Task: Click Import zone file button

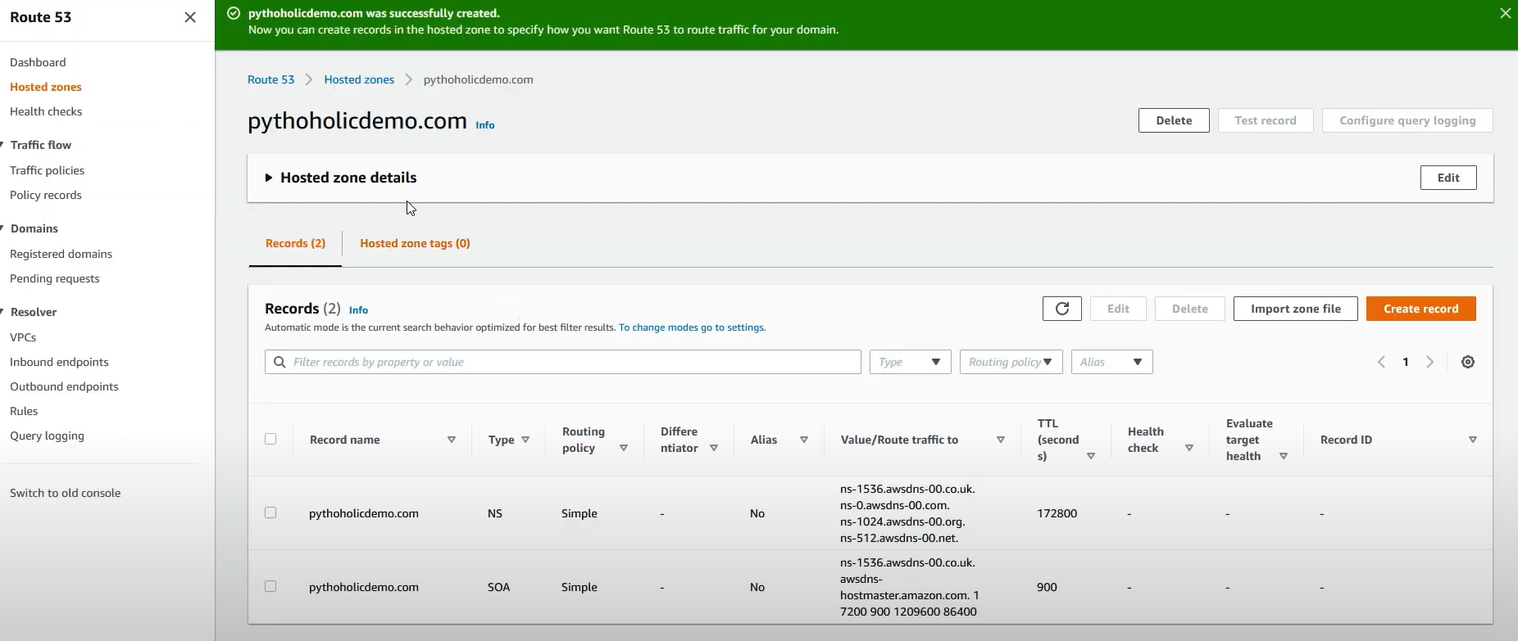Action: (1296, 309)
